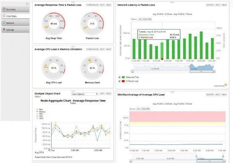233x163 pixels.
Task: Set Network Latency chart zoom to 1h
Action: (140, 19)
